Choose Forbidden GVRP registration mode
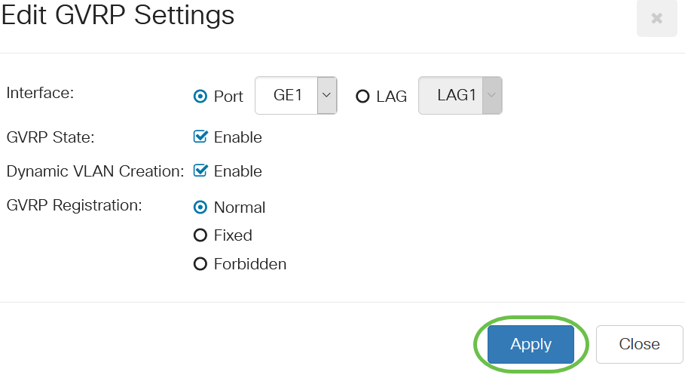The image size is (685, 375). click(x=200, y=264)
